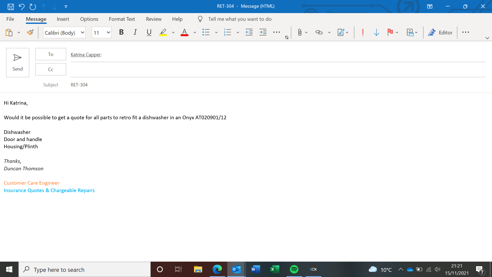The width and height of the screenshot is (492, 277).
Task: Click the Follow Up flag icon
Action: (x=390, y=32)
